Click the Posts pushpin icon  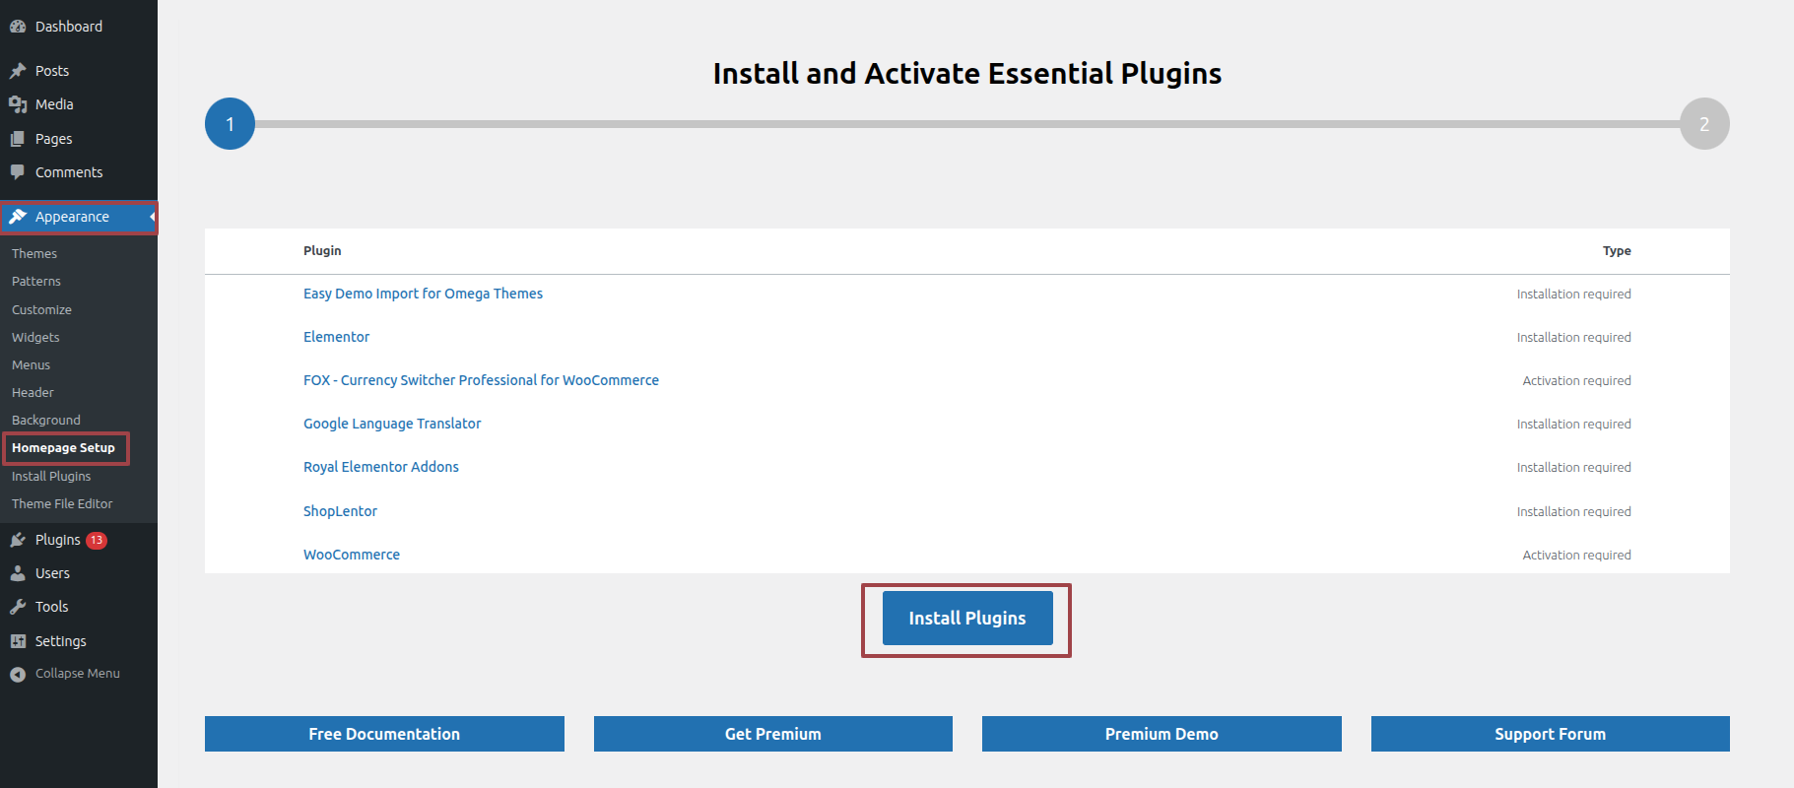(18, 71)
